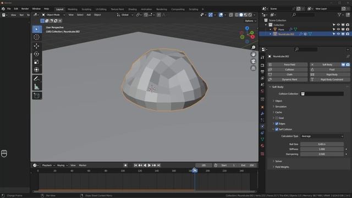Select the Measure tool
Image resolution: width=352 pixels, height=198 pixels.
pos(37,87)
